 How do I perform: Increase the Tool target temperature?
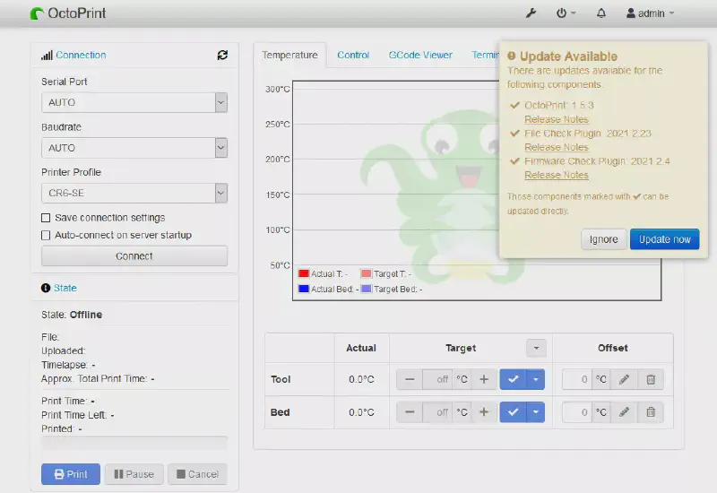click(484, 379)
